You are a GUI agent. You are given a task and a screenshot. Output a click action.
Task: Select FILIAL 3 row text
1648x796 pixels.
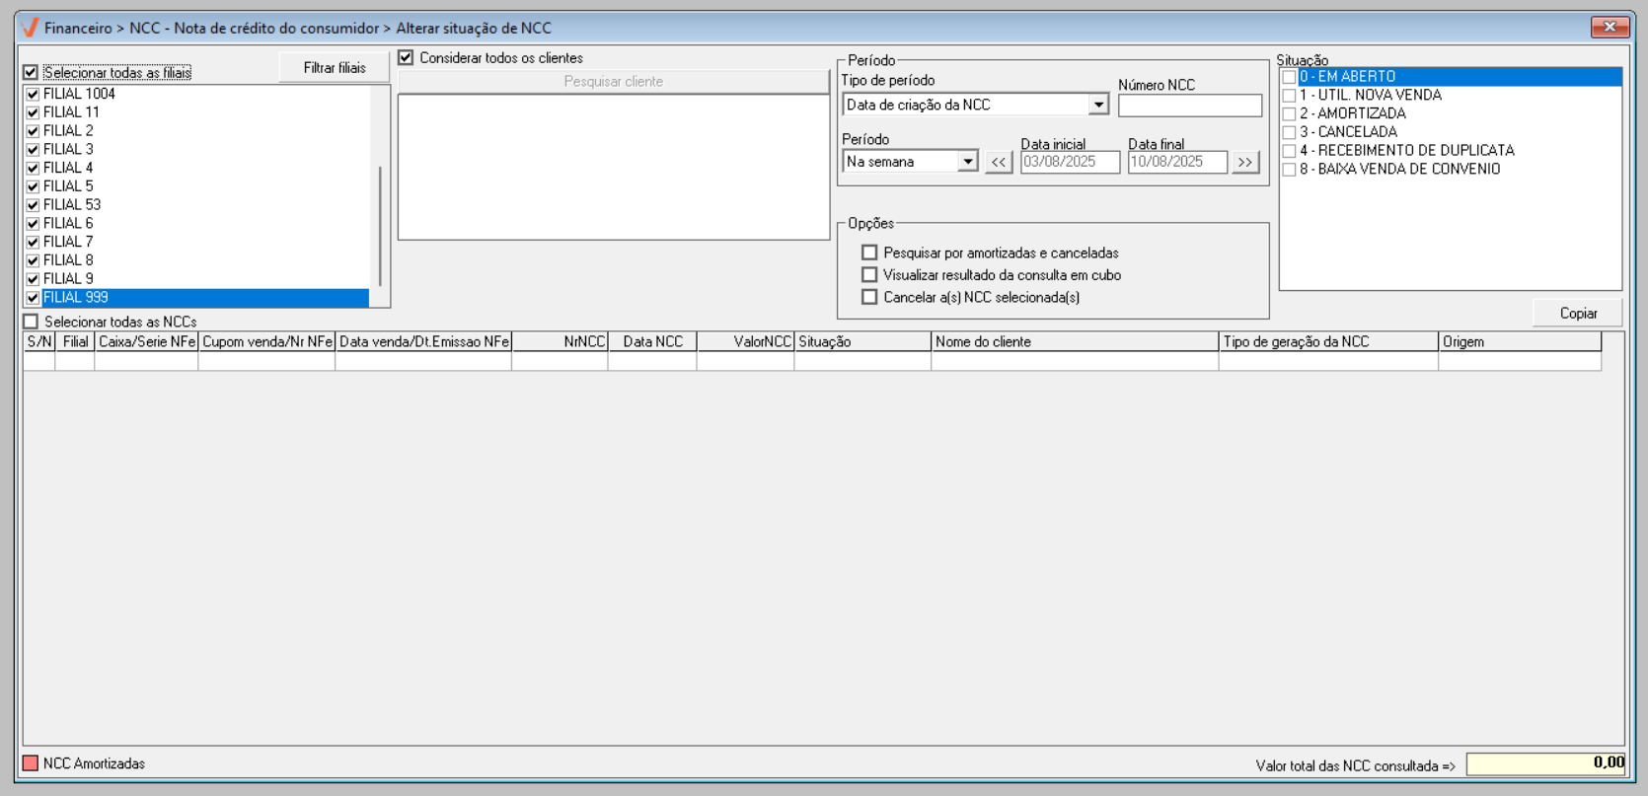click(x=68, y=149)
